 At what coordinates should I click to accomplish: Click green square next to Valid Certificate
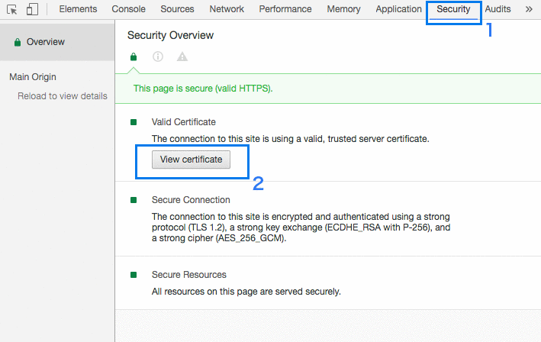point(134,122)
